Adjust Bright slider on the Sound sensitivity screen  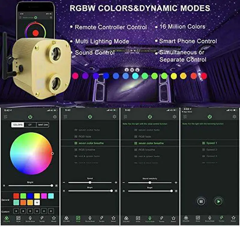pos(150,191)
